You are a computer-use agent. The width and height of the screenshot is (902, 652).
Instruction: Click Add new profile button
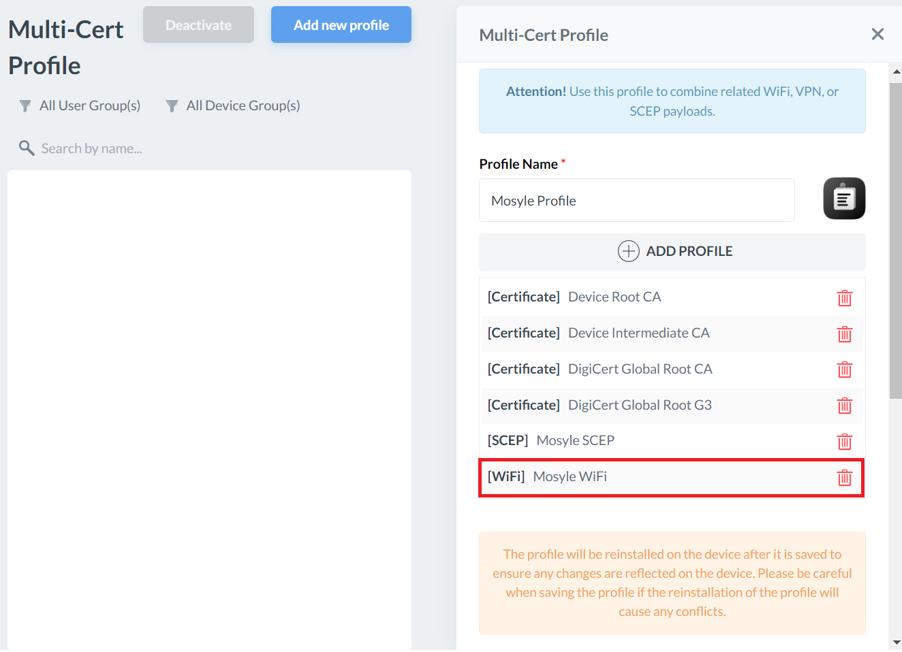click(341, 25)
